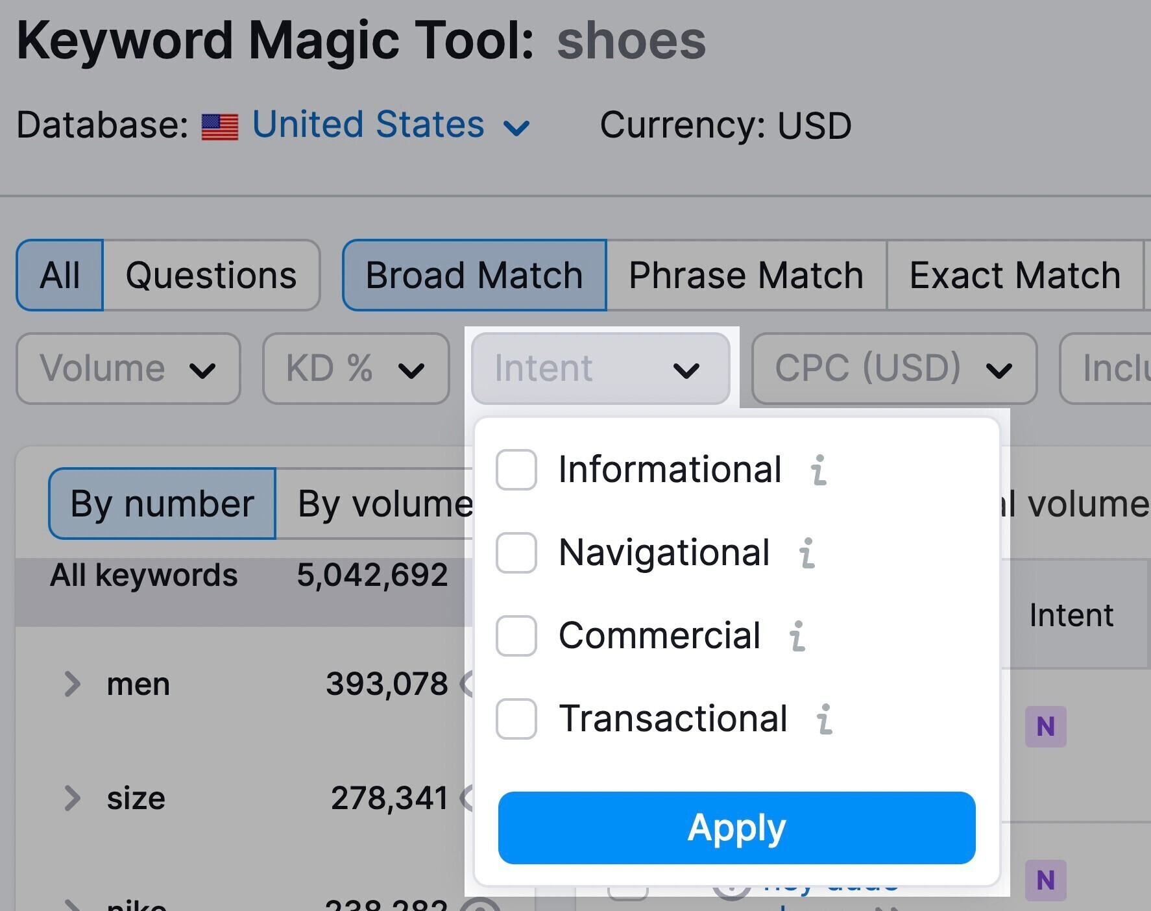Check the Commercial intent checkbox
Image resolution: width=1151 pixels, height=911 pixels.
(516, 636)
